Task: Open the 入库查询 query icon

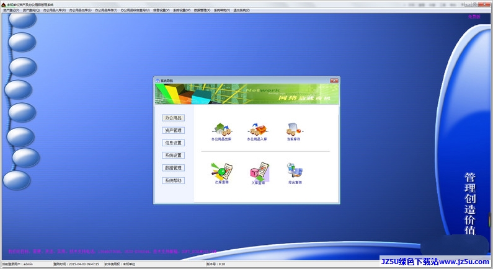Action: point(259,173)
